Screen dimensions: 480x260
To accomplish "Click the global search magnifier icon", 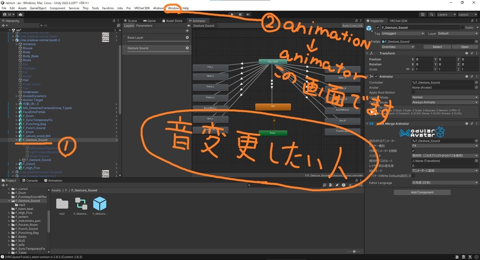I will [x=432, y=14].
